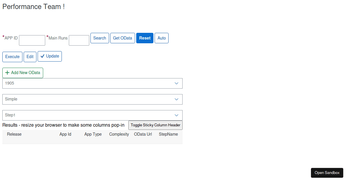This screenshot has height=183, width=350.
Task: Click the plus icon on Add New OData
Action: pyautogui.click(x=7, y=73)
